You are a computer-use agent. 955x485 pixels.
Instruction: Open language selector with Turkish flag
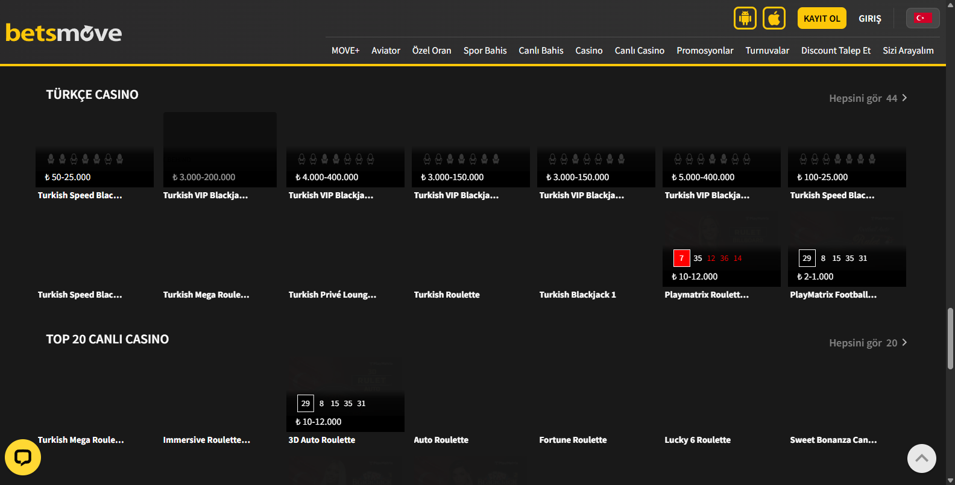922,18
